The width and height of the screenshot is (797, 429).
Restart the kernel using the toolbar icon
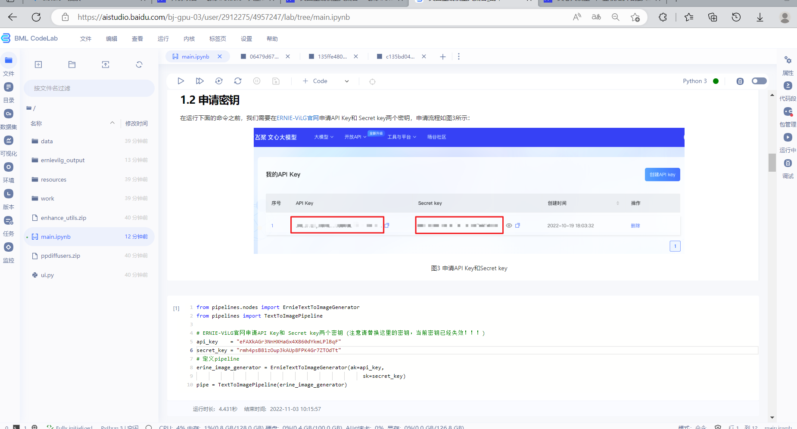238,81
